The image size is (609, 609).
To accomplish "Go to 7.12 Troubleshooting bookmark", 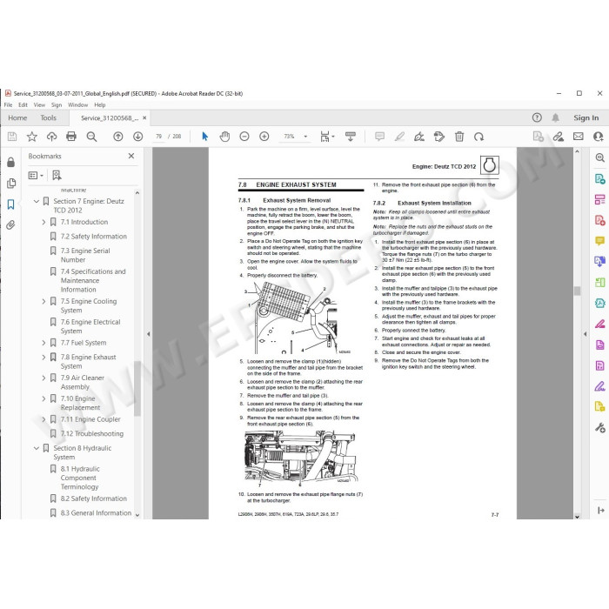I will [92, 433].
